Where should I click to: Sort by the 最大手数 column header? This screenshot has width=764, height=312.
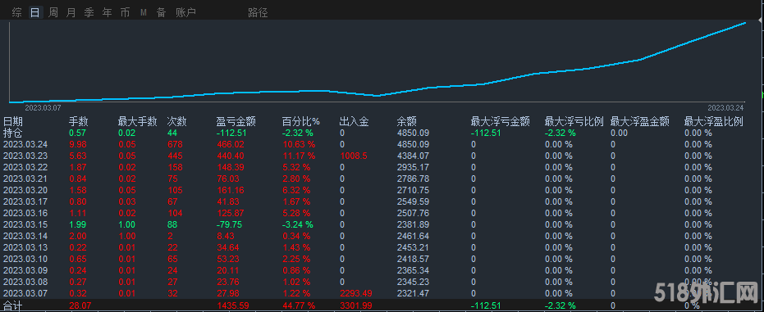pyautogui.click(x=137, y=121)
